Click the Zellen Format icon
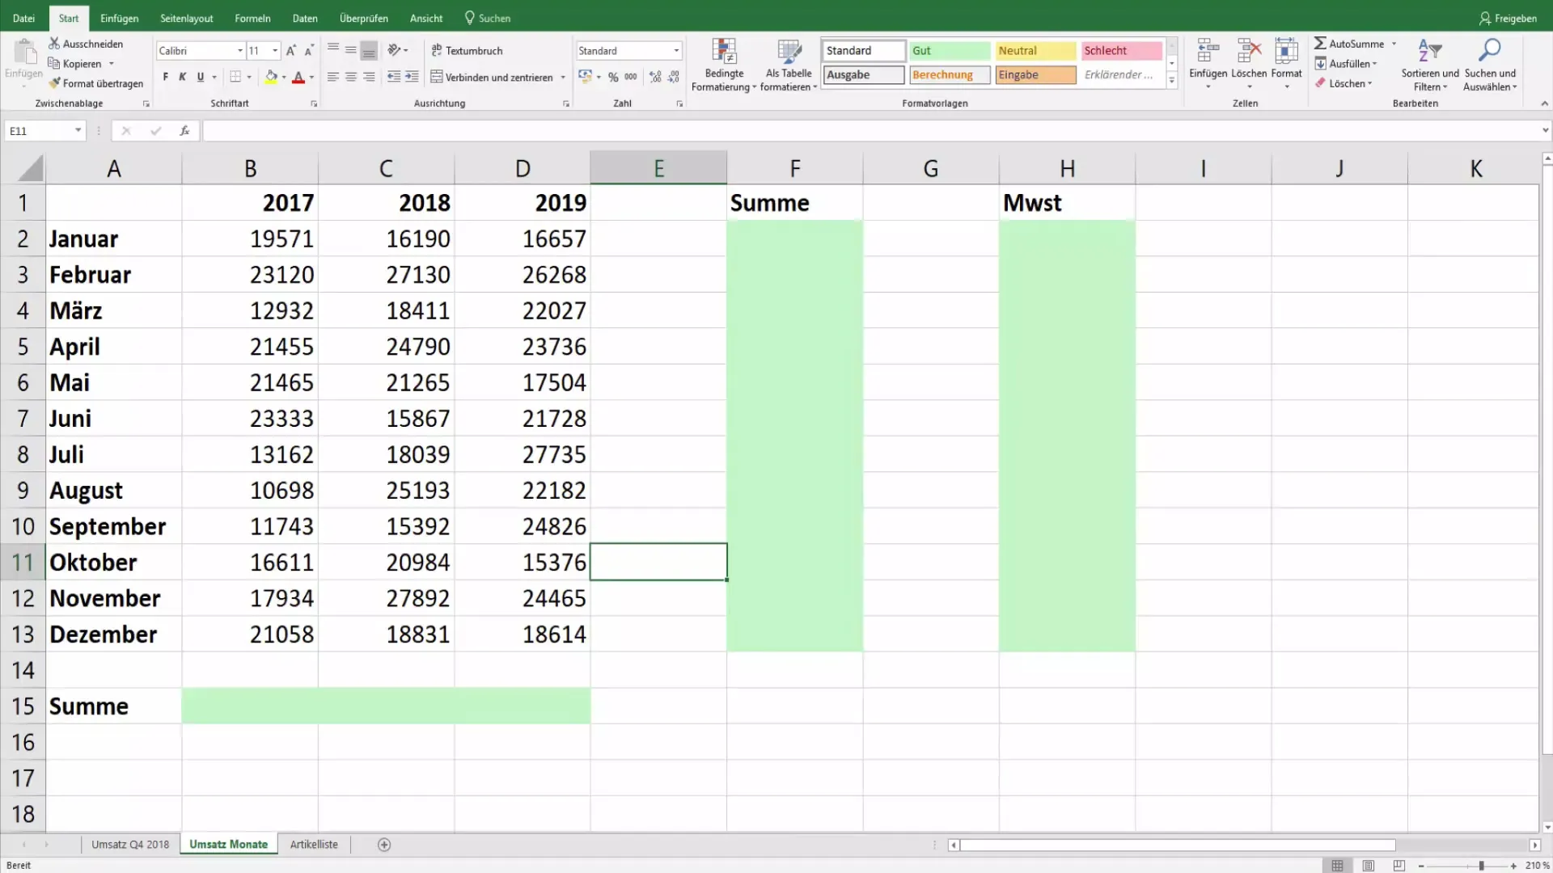The width and height of the screenshot is (1553, 873). tap(1286, 51)
